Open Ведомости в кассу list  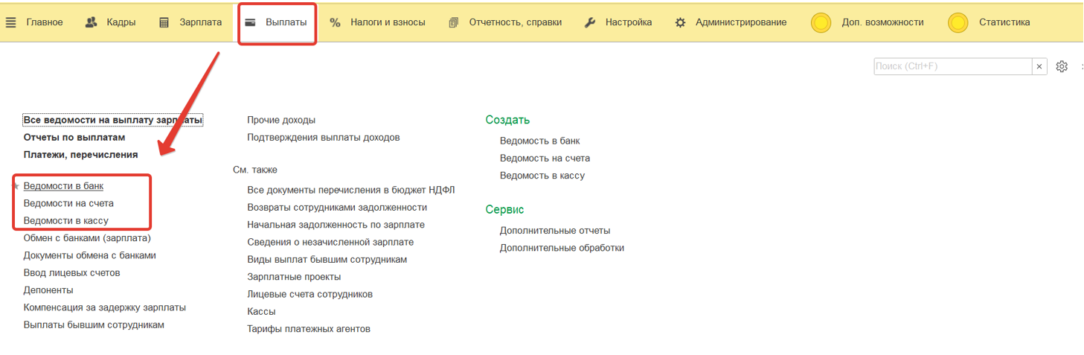(x=65, y=220)
